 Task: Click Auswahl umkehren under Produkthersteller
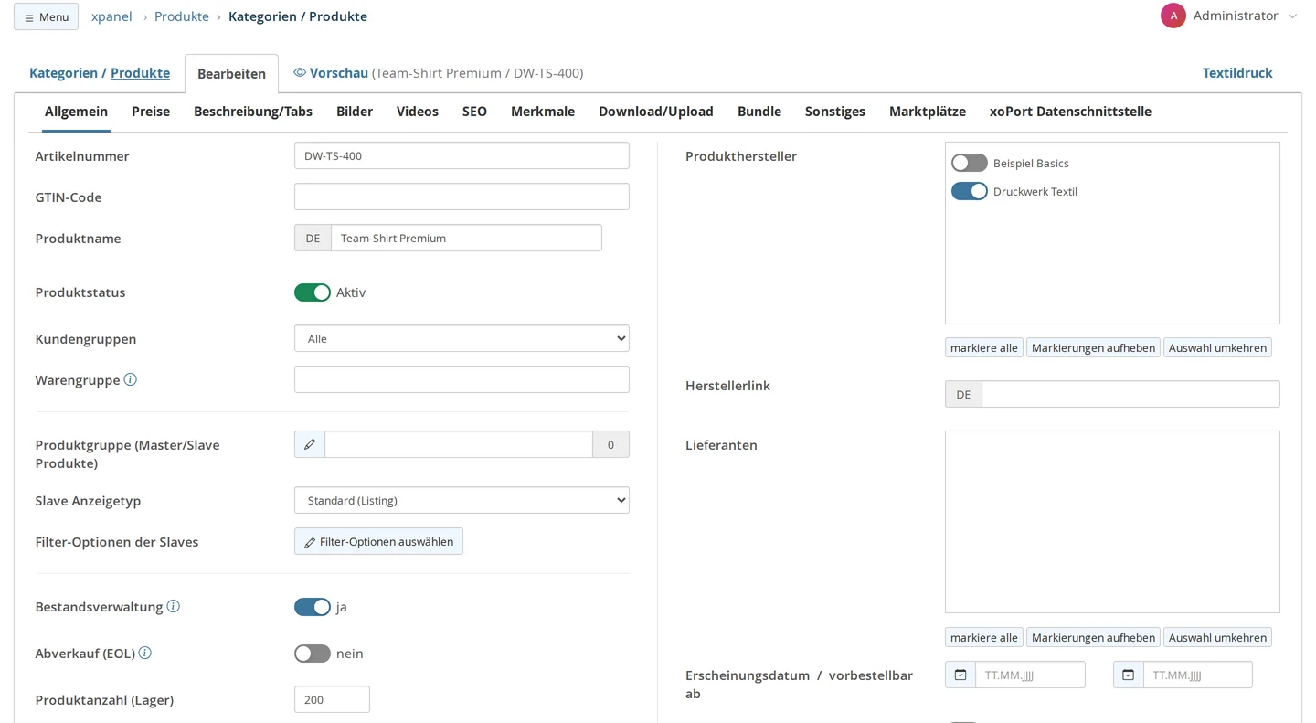[x=1217, y=347]
